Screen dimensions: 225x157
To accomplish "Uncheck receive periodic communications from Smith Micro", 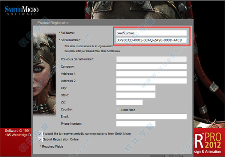I will tap(40, 134).
